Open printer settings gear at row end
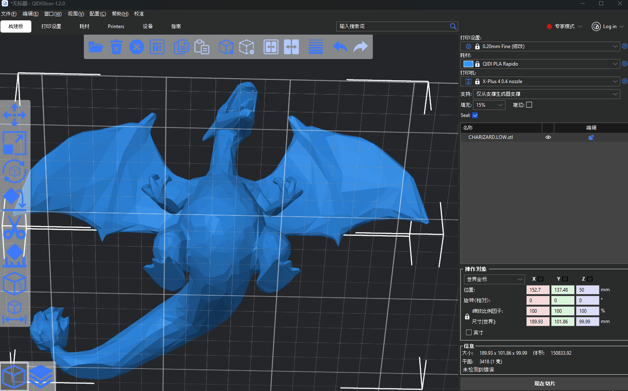This screenshot has width=628, height=391. 624,81
